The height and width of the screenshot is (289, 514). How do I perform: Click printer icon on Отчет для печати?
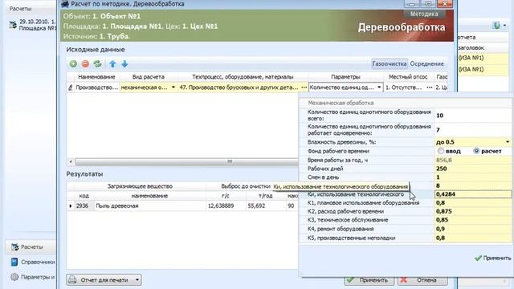[72, 280]
